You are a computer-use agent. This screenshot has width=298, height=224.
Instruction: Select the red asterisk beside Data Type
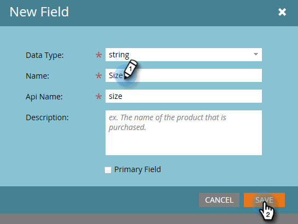tap(98, 55)
